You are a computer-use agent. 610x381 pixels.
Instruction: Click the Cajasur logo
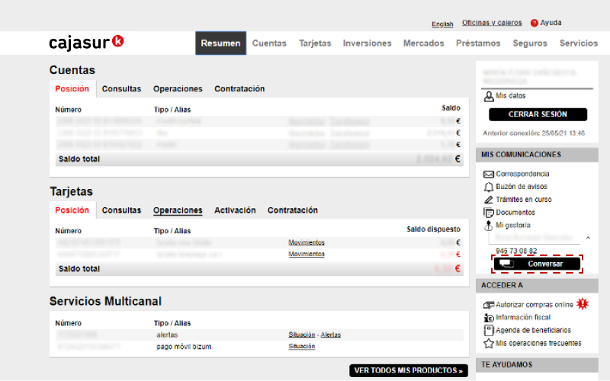coord(86,43)
